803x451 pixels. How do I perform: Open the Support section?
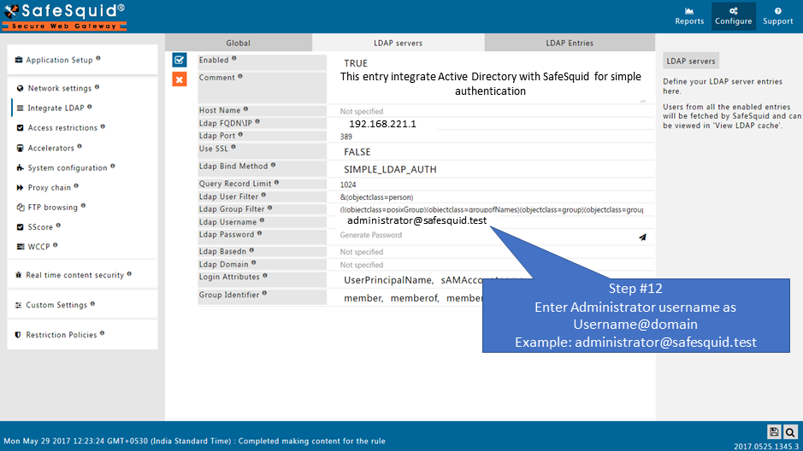pos(777,16)
